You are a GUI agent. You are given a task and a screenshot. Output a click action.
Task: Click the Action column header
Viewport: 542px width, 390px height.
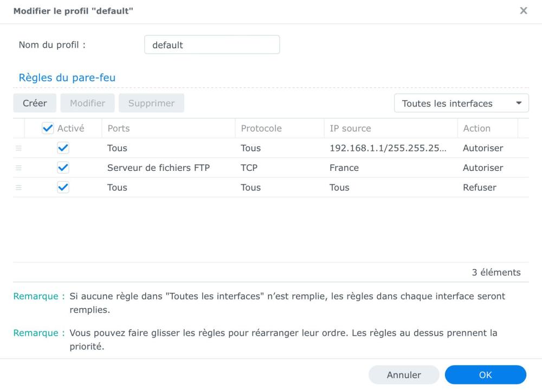coord(487,129)
